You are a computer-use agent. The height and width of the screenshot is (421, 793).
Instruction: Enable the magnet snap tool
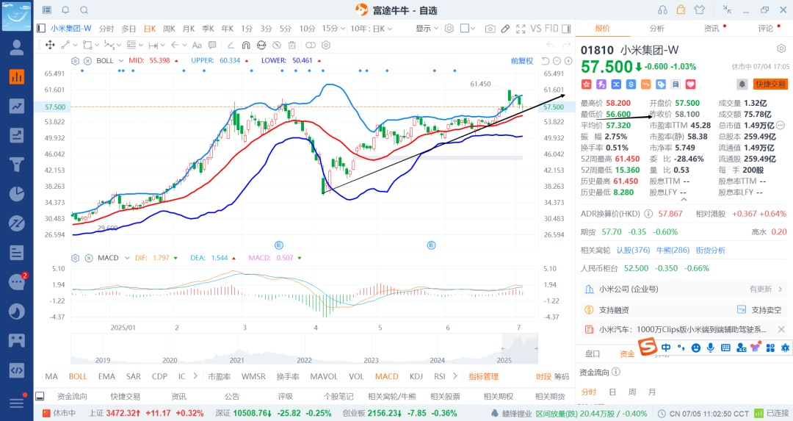246,45
